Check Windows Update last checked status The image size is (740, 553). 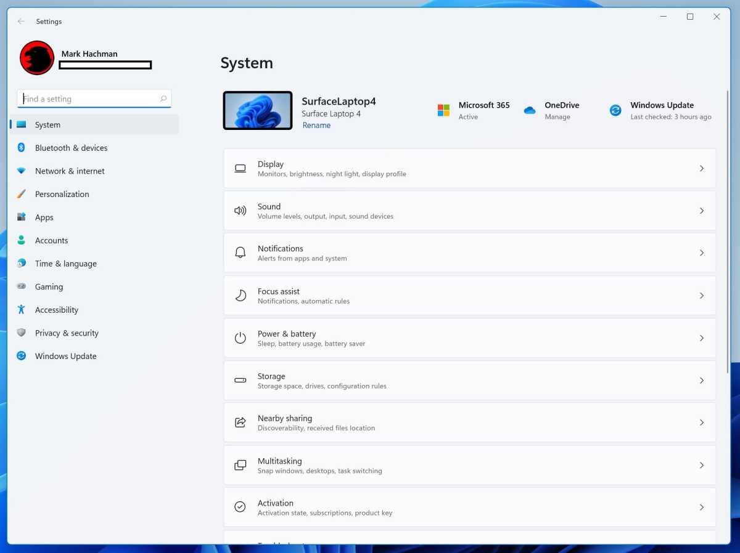[x=671, y=117]
